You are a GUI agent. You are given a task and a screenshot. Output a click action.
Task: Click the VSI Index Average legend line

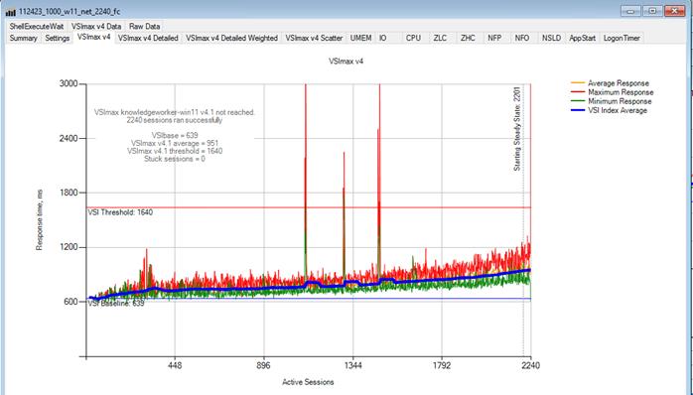point(578,110)
